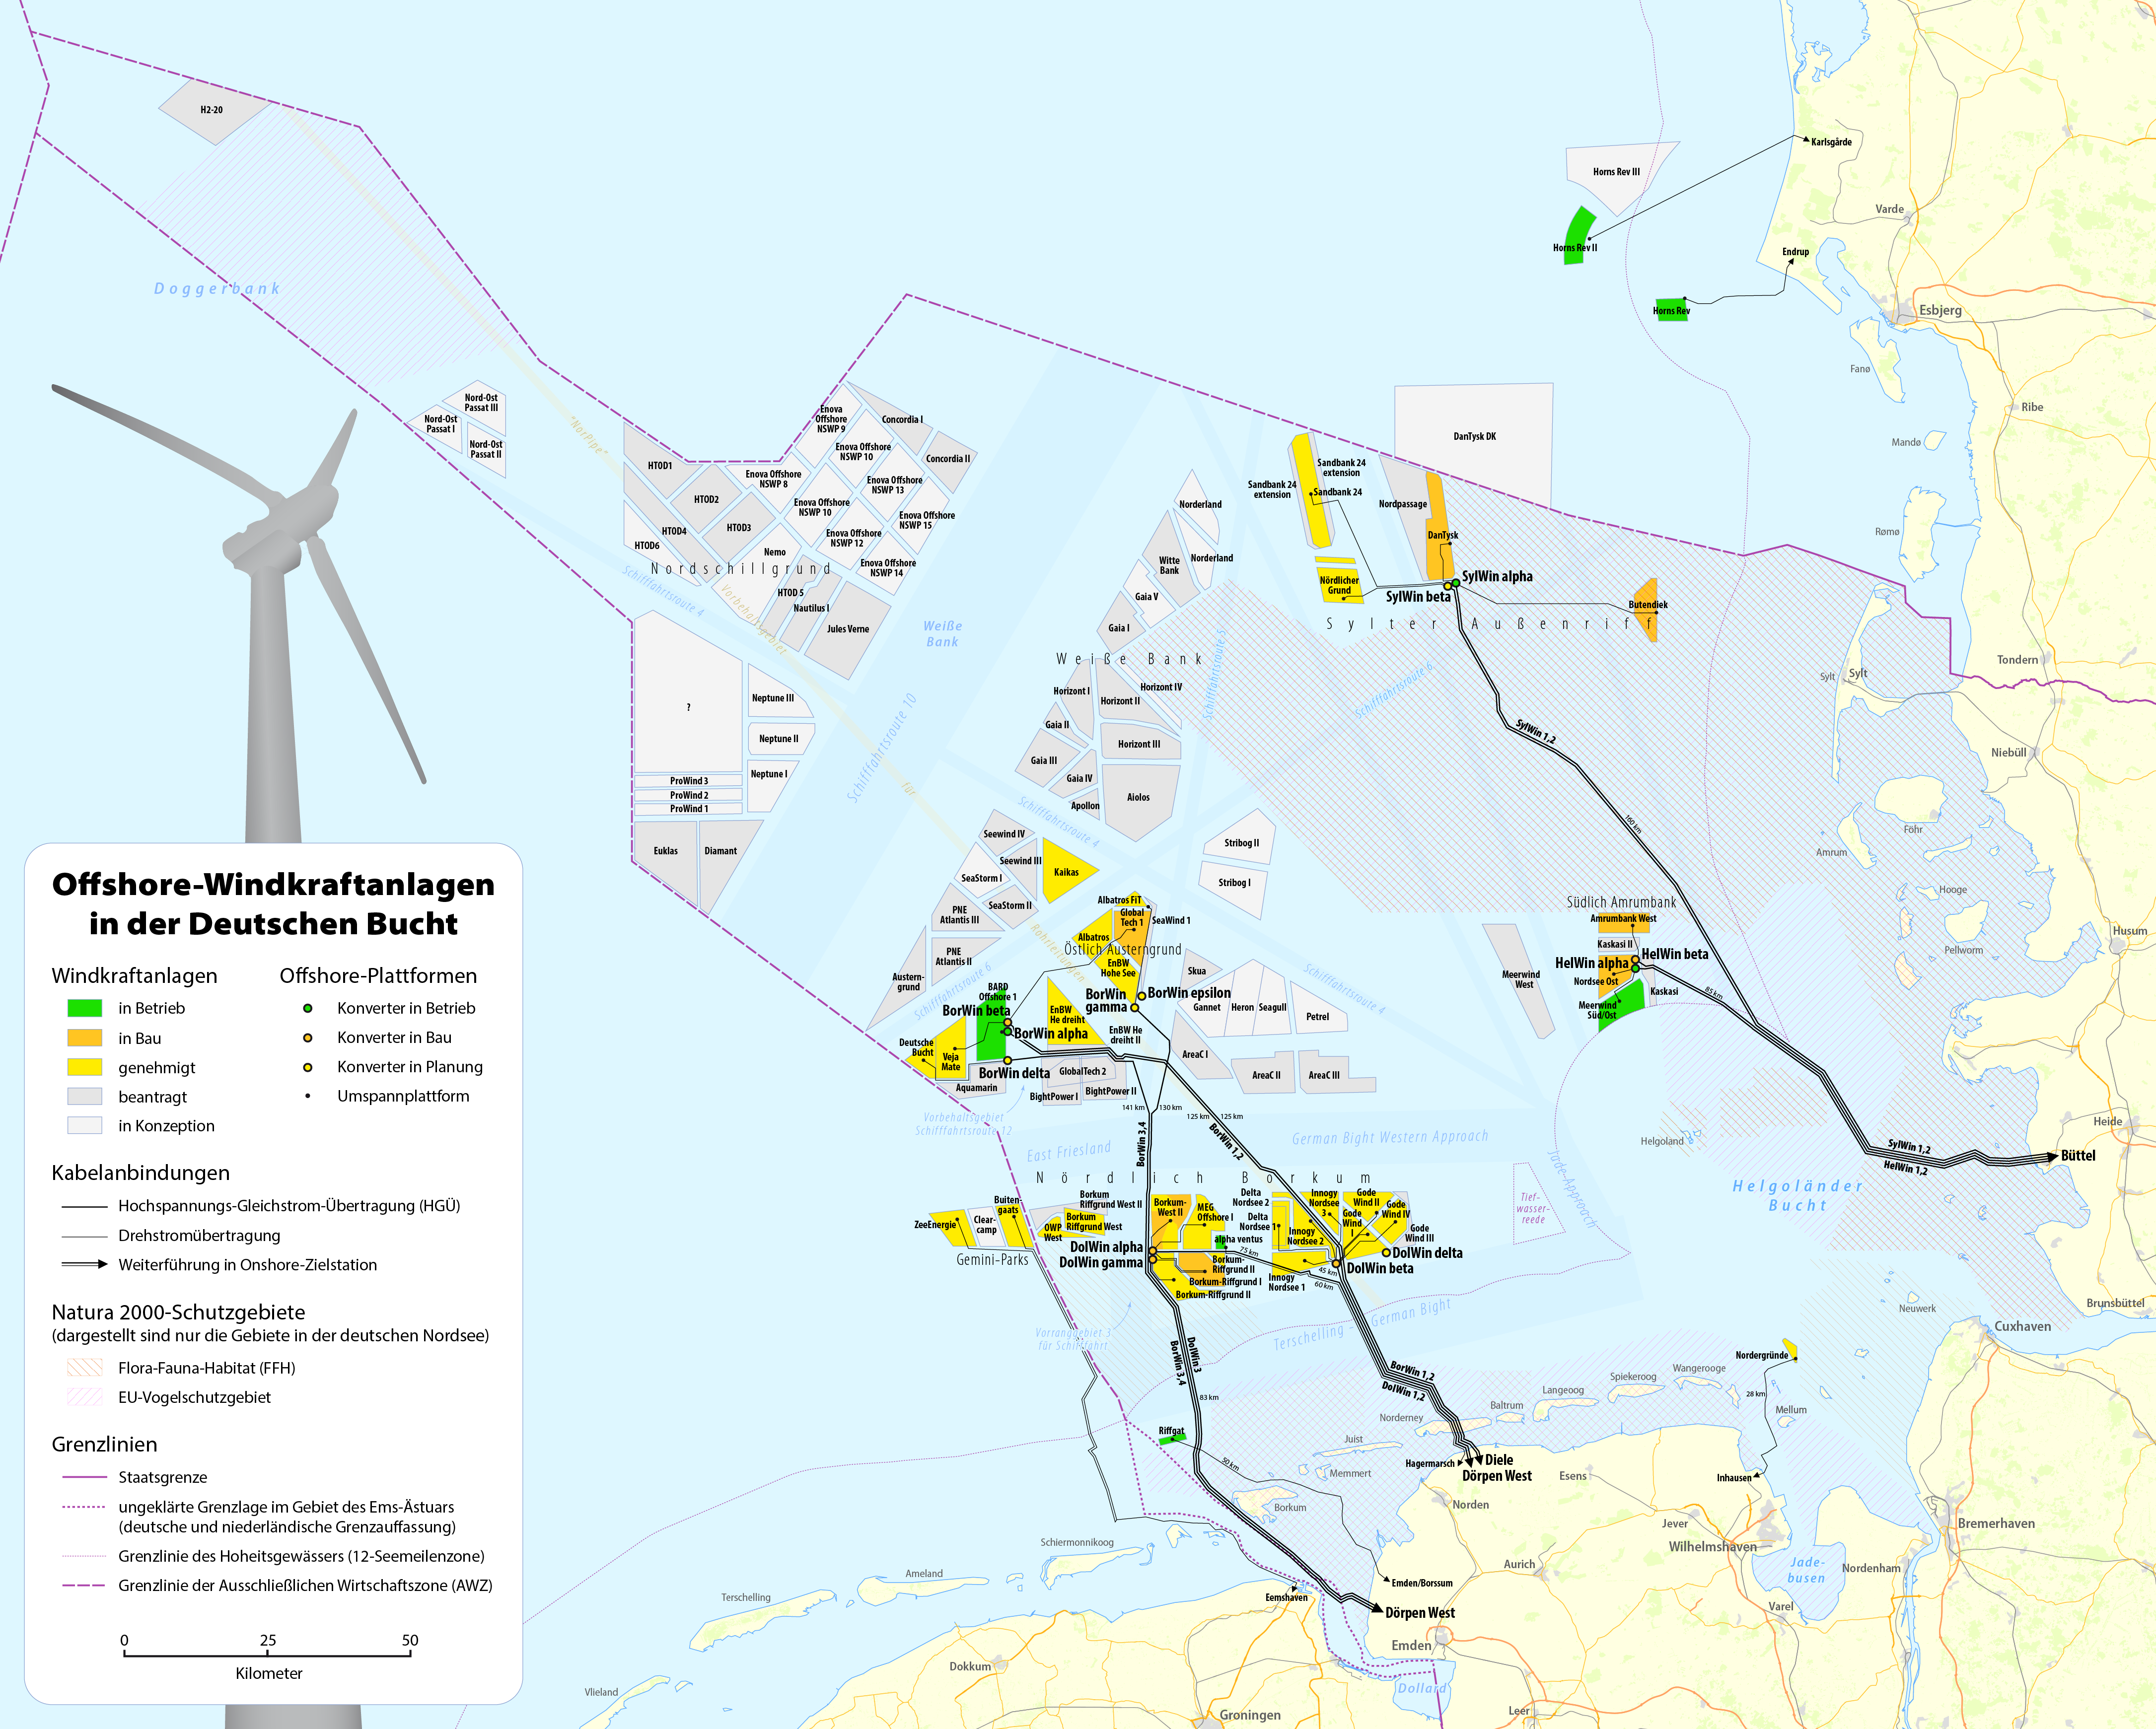Click the BorWin delta converter marker
Viewport: 2156px width, 1729px height.
[x=1008, y=1060]
